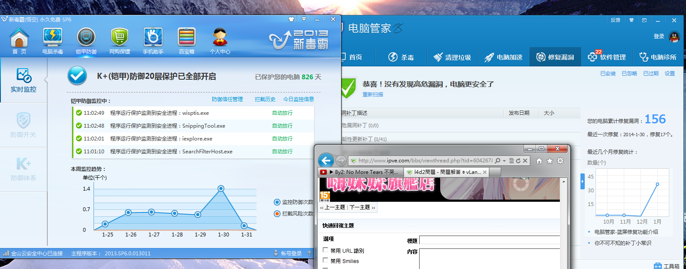
Task: Open the IE favorites star icon
Action: (550, 161)
